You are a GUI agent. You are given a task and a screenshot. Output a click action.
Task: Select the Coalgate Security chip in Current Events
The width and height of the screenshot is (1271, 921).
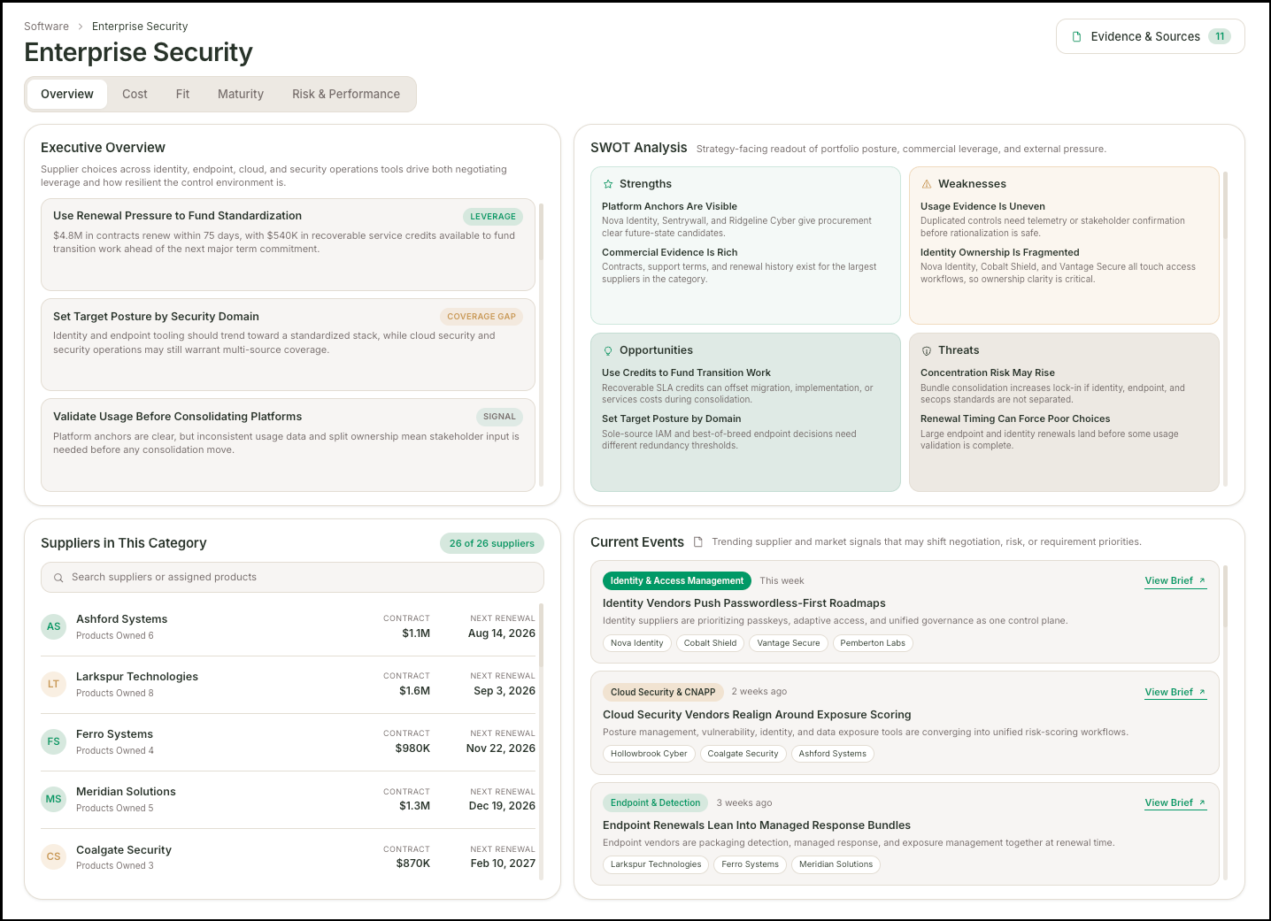point(743,754)
